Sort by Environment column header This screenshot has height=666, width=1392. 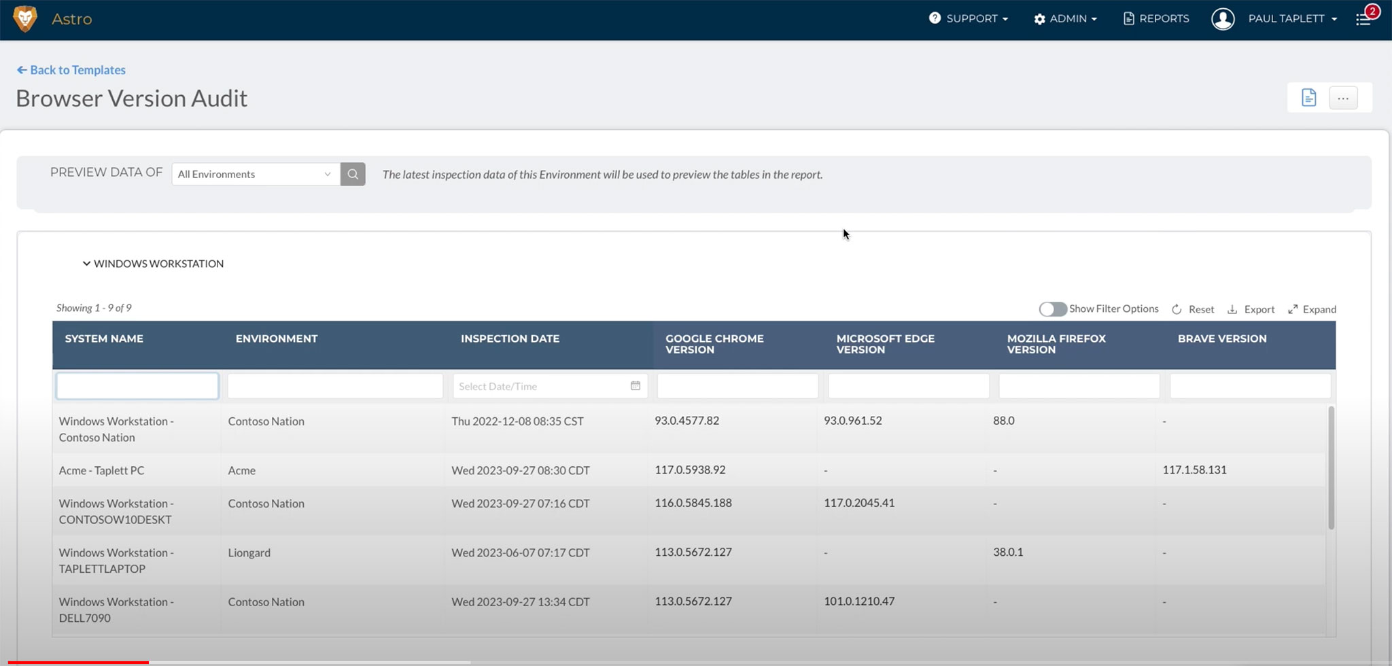277,338
